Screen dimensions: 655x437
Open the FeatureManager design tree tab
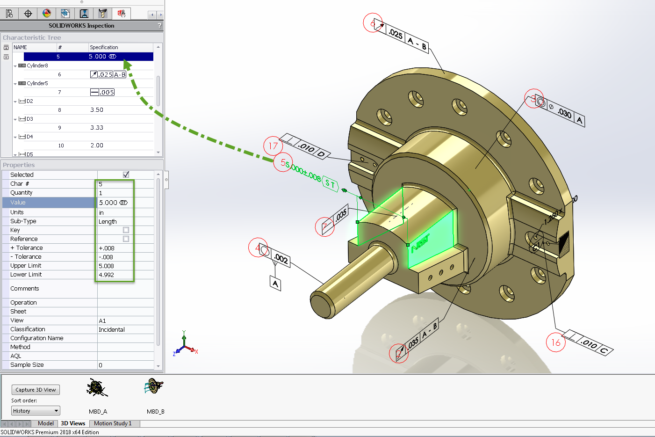coord(9,14)
